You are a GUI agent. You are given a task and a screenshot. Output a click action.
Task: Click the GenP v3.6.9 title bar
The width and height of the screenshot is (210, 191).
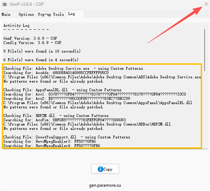point(70,5)
